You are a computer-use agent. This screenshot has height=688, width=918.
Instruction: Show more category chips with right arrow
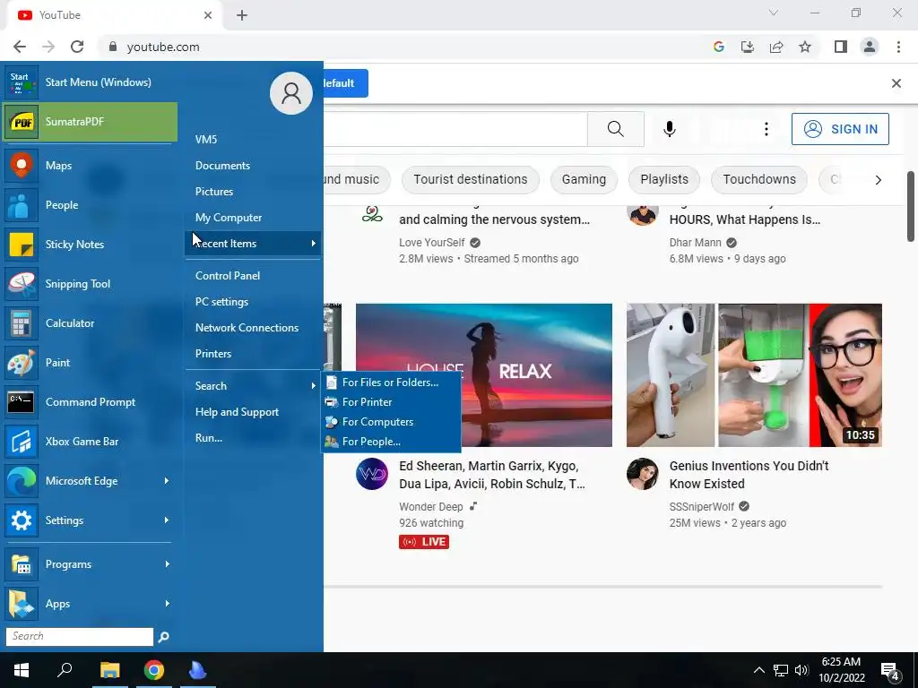[878, 179]
